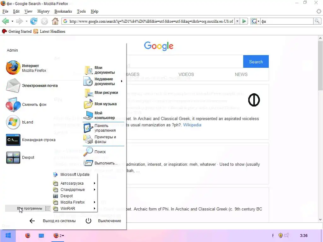This screenshot has height=242, width=323.
Task: Click the blue Search button
Action: 256,61
